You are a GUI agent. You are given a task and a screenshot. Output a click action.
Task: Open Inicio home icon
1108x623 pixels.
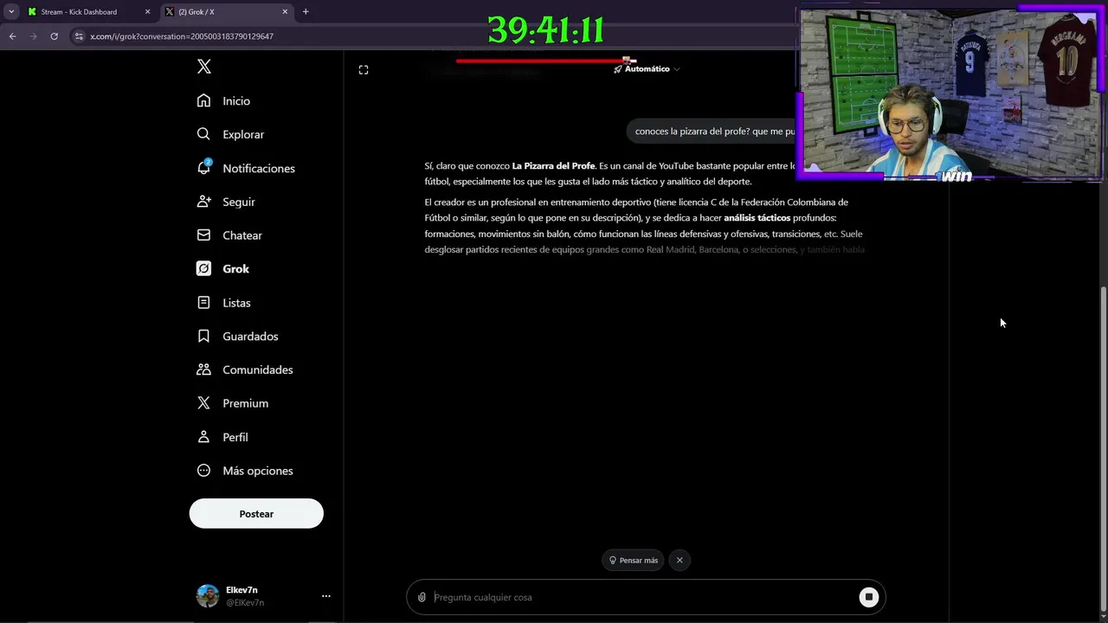(203, 100)
